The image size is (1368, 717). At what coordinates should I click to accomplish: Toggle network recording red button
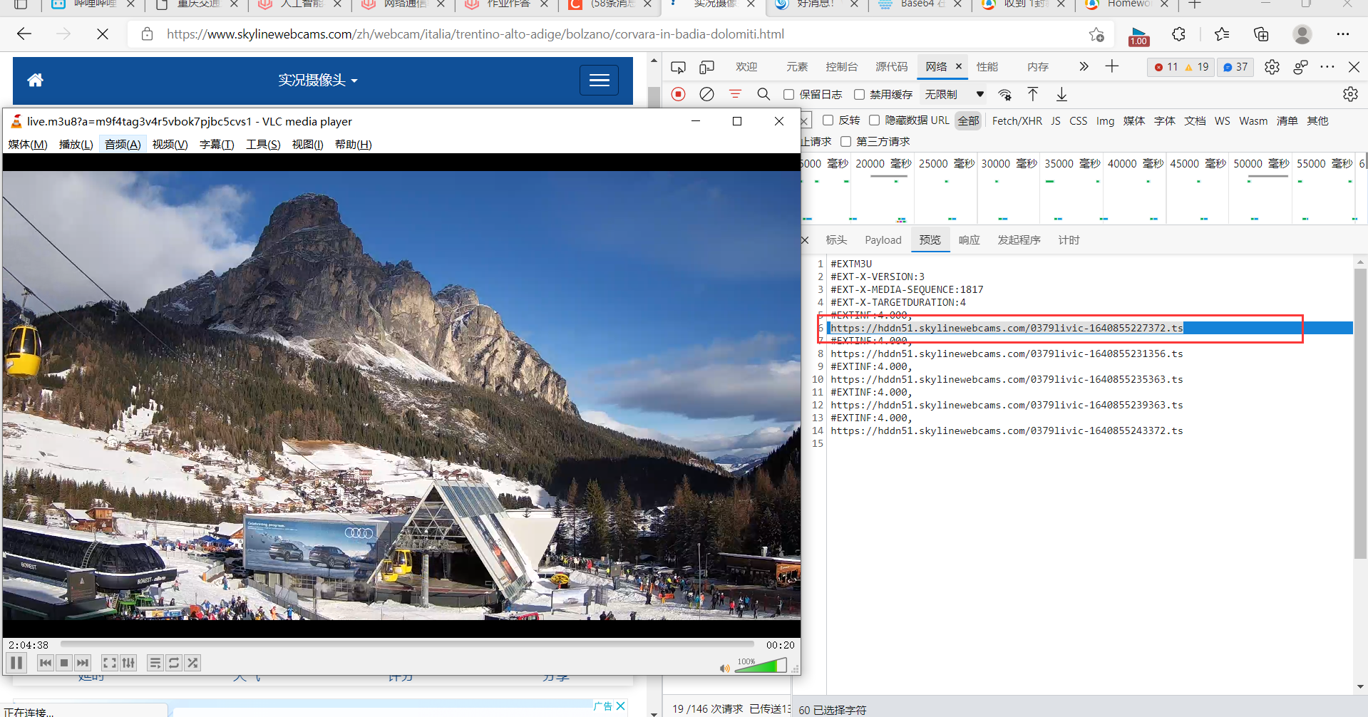click(679, 94)
